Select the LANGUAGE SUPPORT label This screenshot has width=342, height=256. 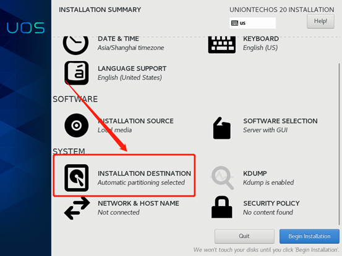132,68
